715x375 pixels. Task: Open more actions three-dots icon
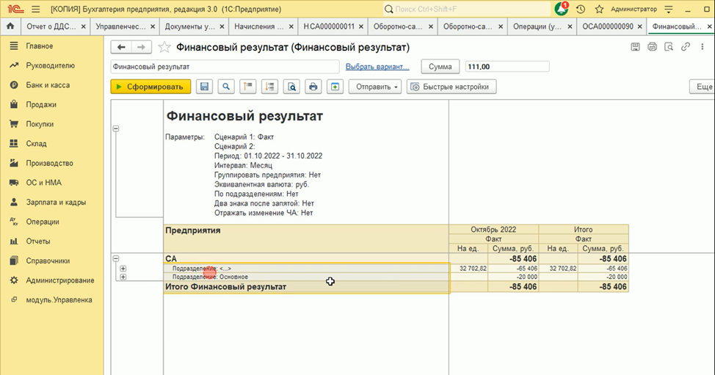(x=703, y=46)
